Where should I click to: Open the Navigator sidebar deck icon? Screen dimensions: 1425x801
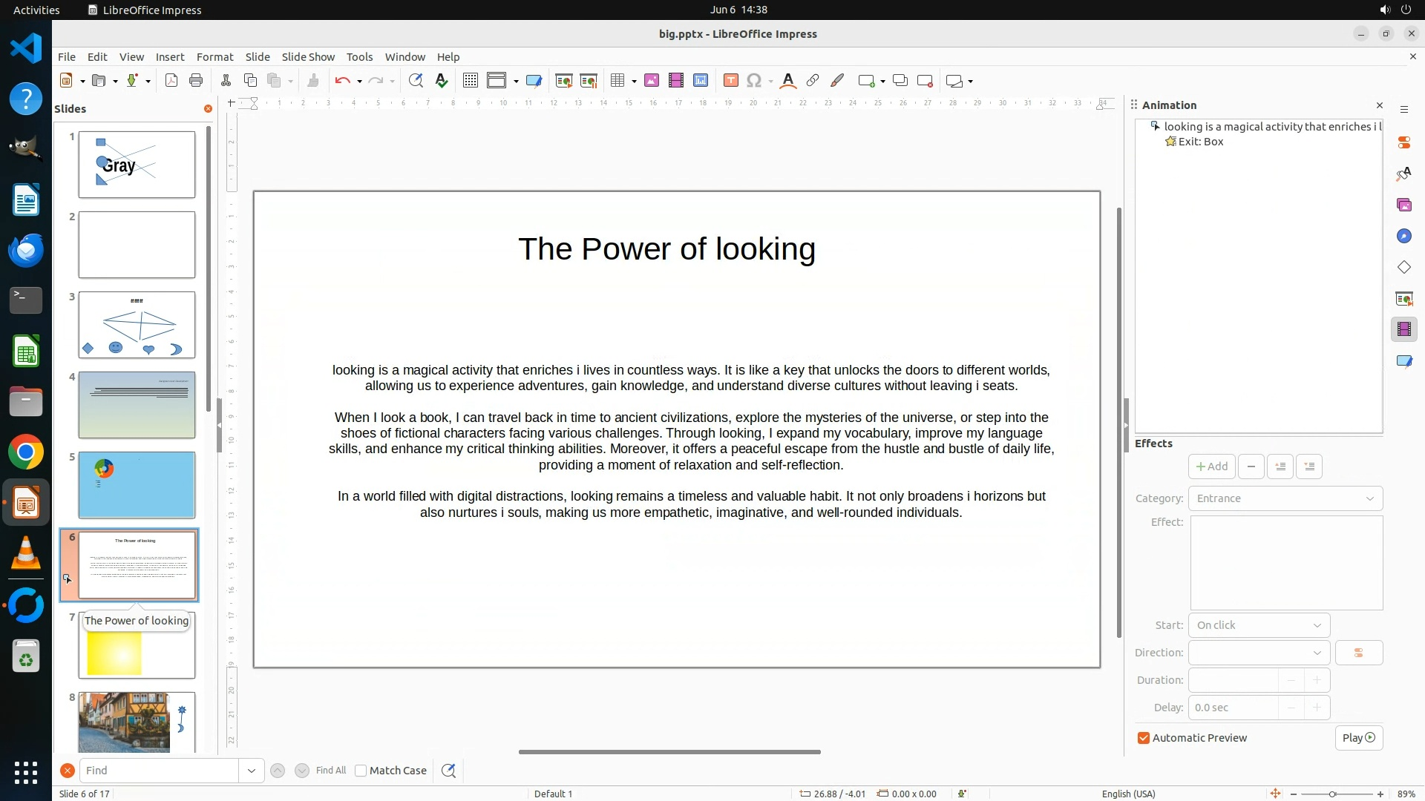tap(1403, 237)
